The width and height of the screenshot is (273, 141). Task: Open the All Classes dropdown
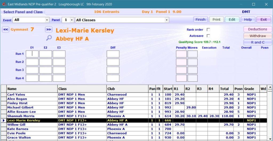(122, 20)
